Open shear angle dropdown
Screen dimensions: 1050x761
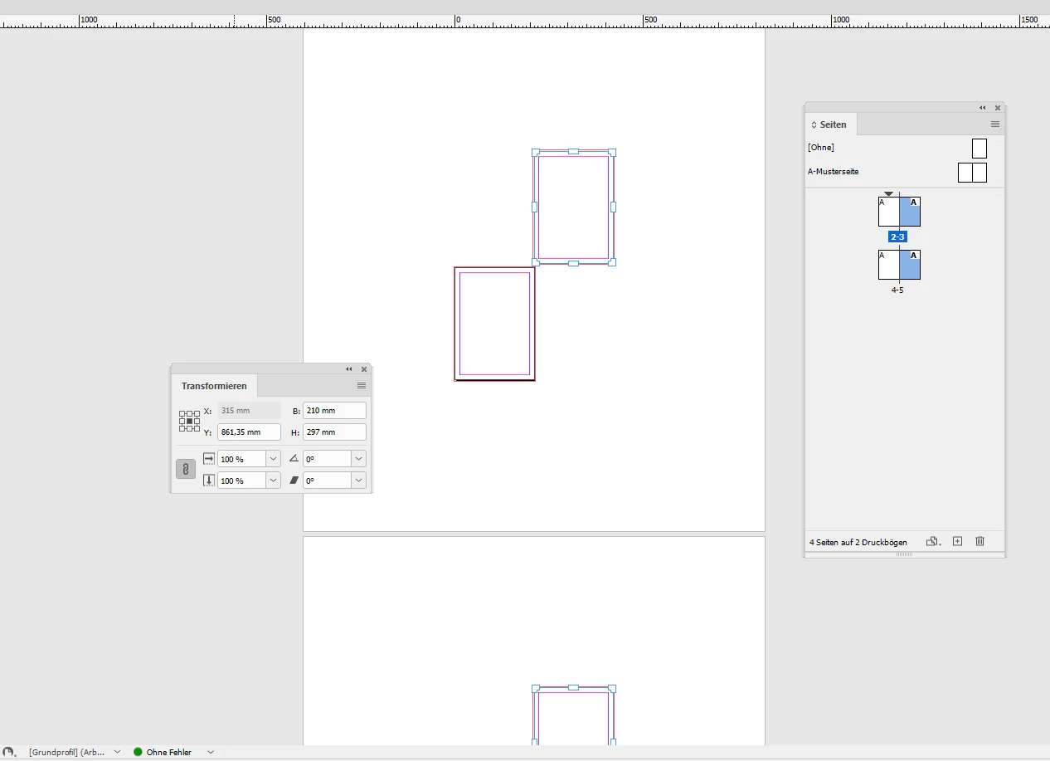(x=358, y=480)
